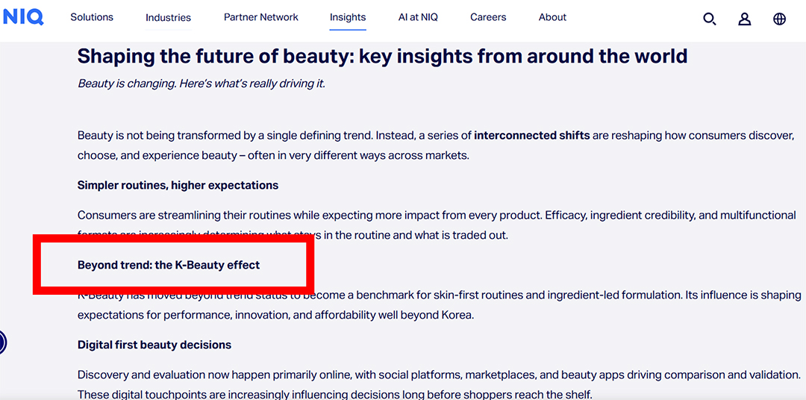Go to the Careers page
Image resolution: width=806 pixels, height=400 pixels.
coord(488,17)
